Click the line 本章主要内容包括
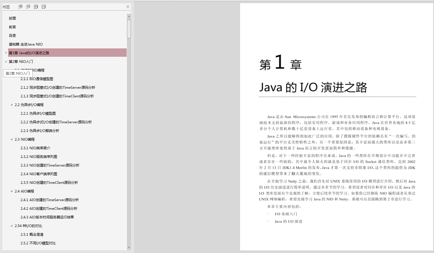 (x=284, y=206)
